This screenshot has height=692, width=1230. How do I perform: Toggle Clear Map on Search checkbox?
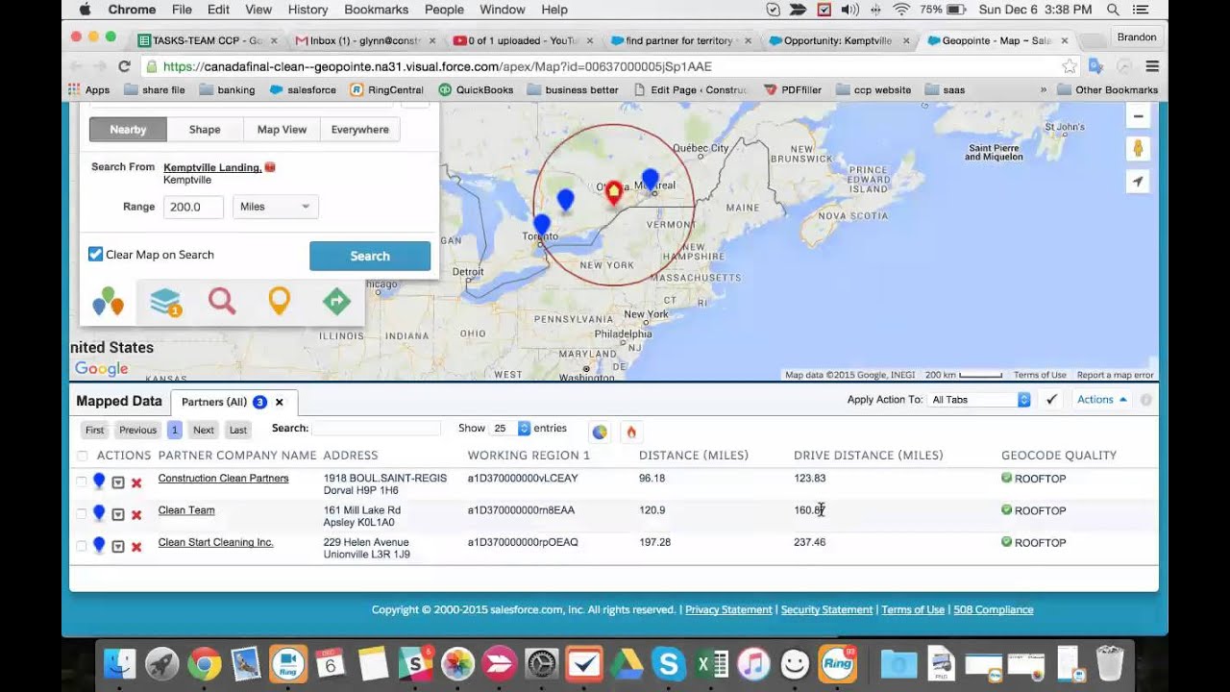tap(95, 254)
